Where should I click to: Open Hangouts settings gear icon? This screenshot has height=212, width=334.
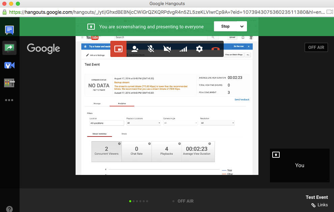[199, 49]
